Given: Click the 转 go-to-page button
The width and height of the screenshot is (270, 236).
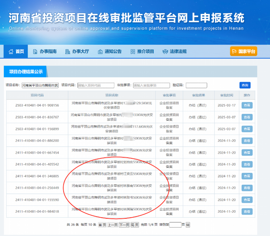Looking at the screenshot, I should coord(188,225).
